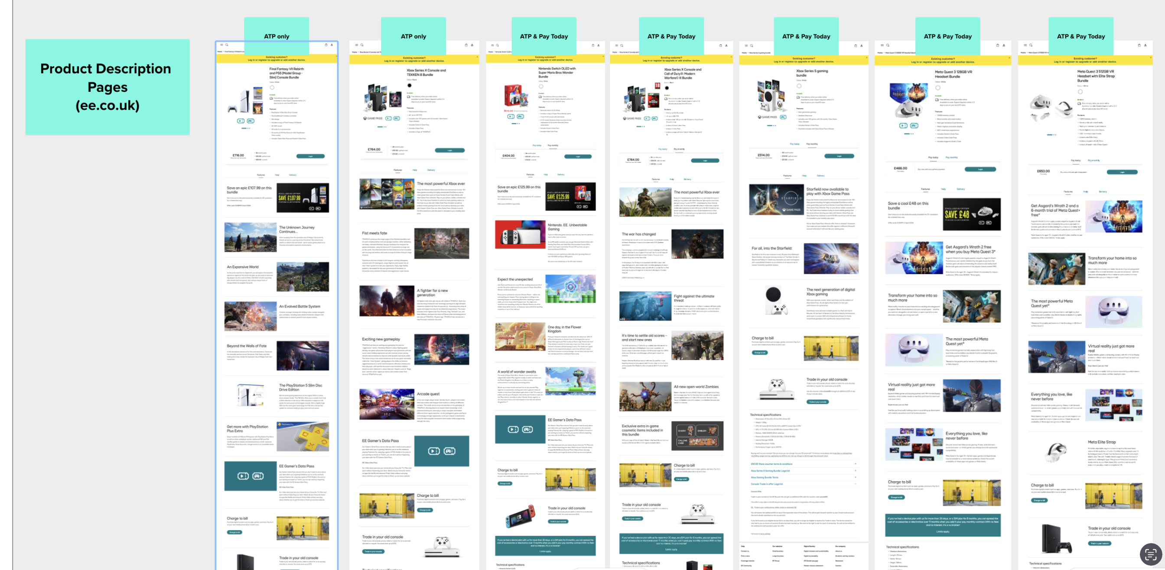Select White colour option on Final Fantasy VII page
The width and height of the screenshot is (1165, 570).
point(272,87)
